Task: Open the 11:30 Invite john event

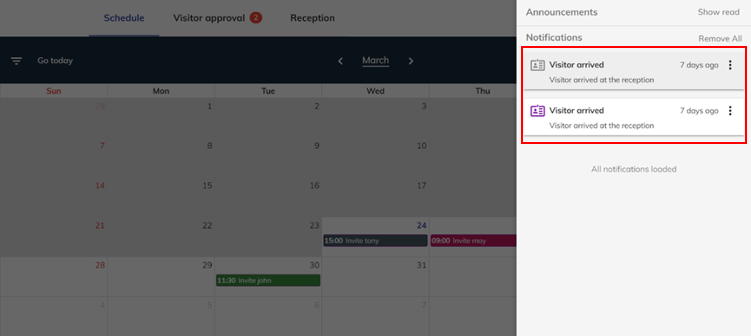Action: [268, 281]
